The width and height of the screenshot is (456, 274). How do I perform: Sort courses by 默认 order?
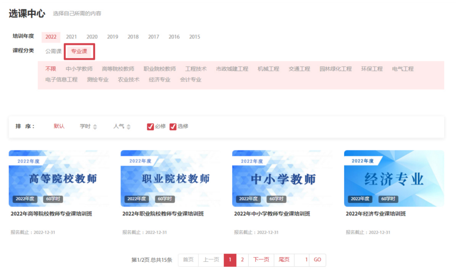tap(59, 126)
